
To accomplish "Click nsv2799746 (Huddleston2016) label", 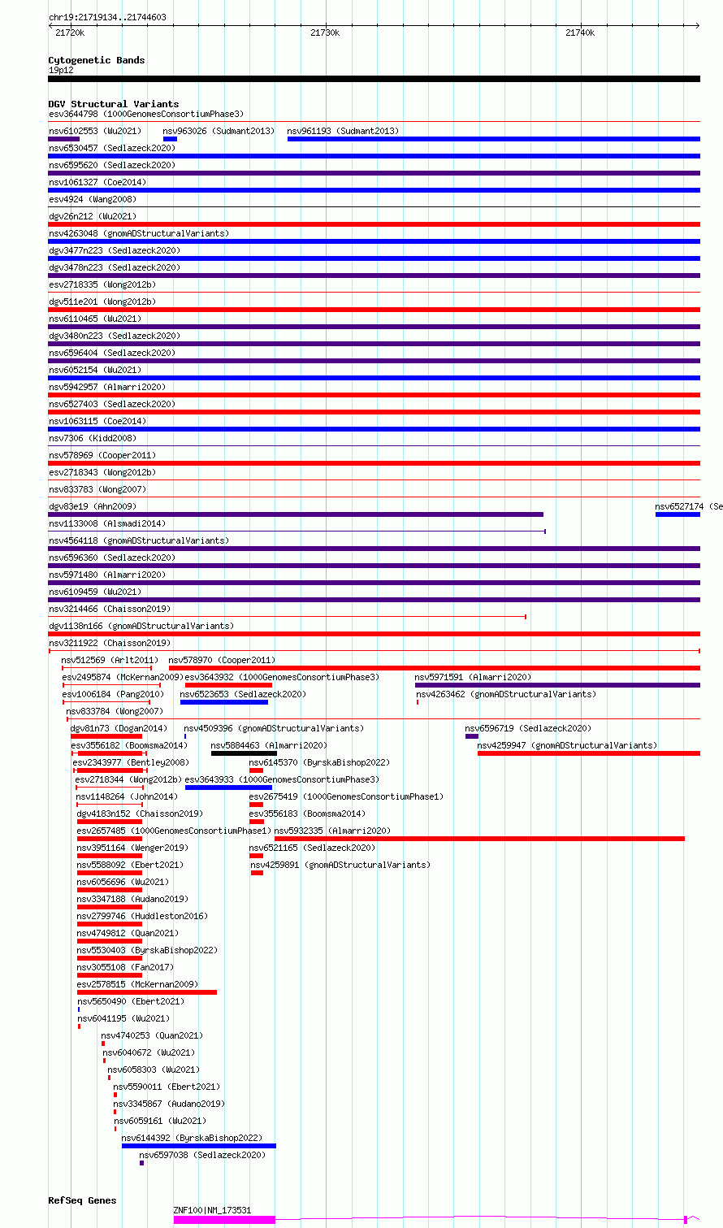I will click(x=142, y=916).
